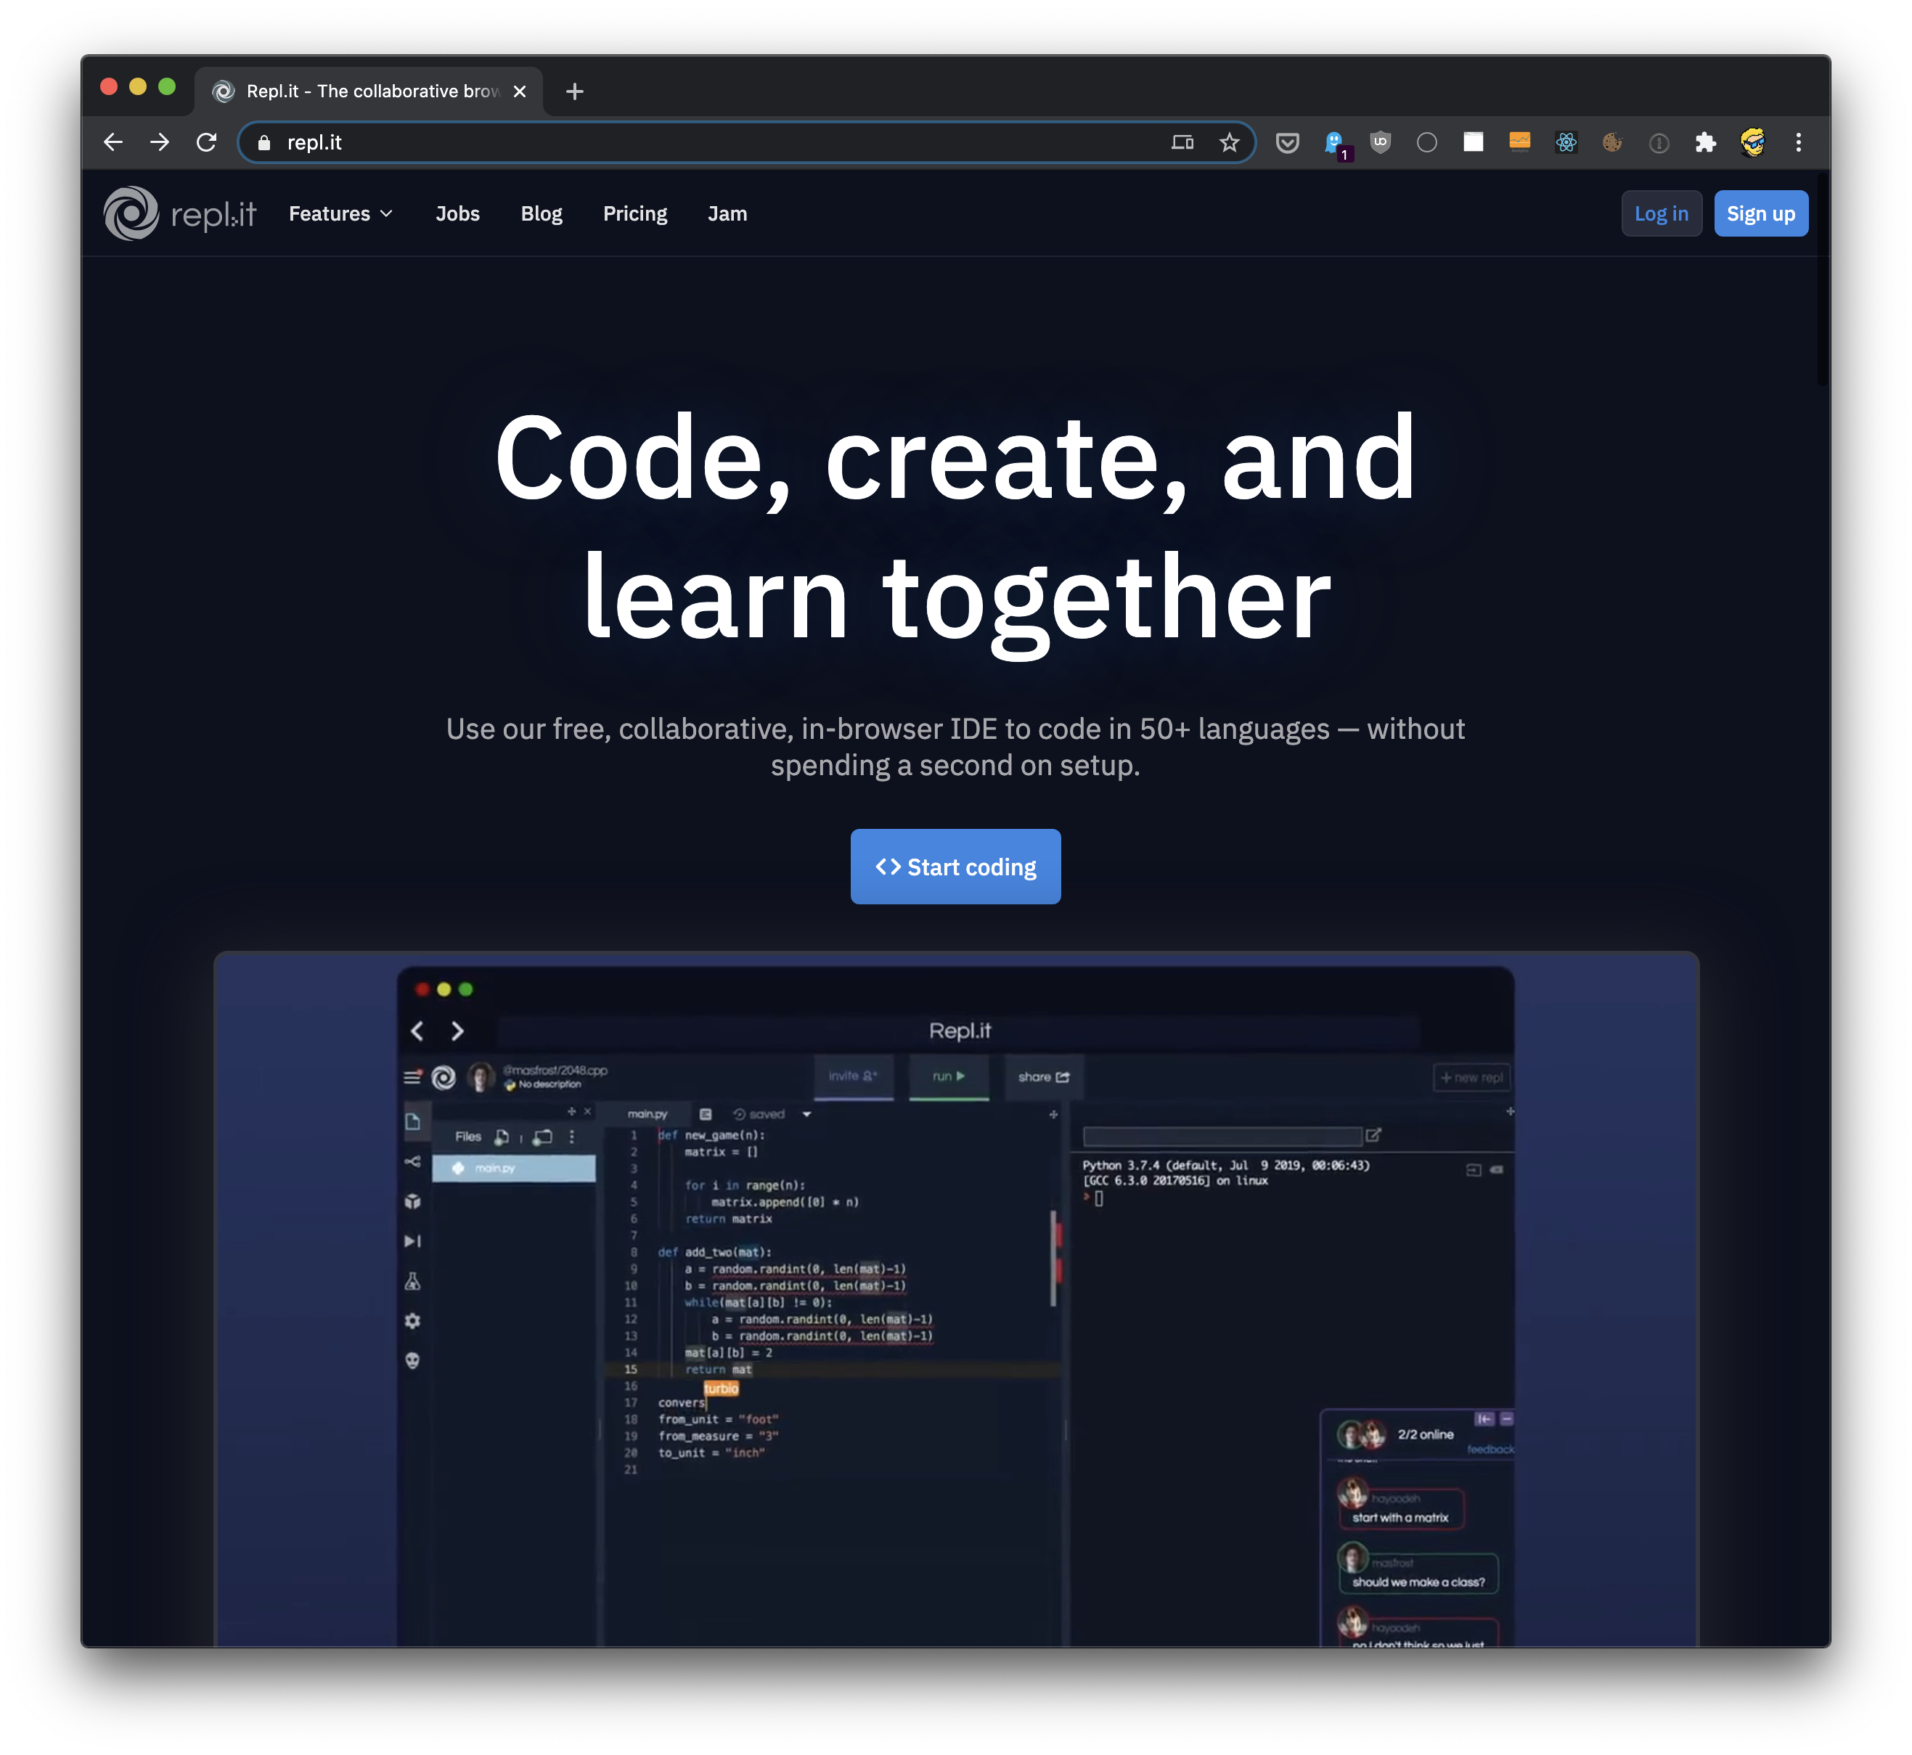Image resolution: width=1912 pixels, height=1755 pixels.
Task: Reload the page with the refresh icon
Action: (206, 142)
